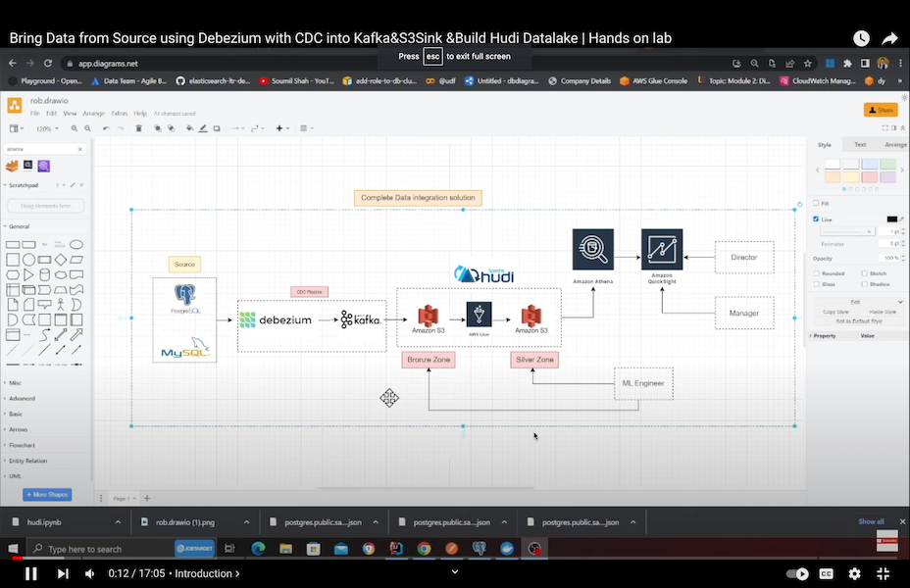
Task: Select the Amazon QuickSight diagram icon
Action: [662, 249]
